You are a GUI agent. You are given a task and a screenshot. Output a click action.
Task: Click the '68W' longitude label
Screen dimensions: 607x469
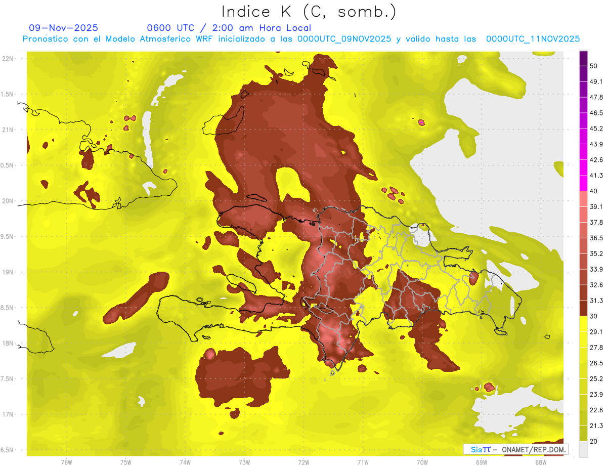[540, 462]
